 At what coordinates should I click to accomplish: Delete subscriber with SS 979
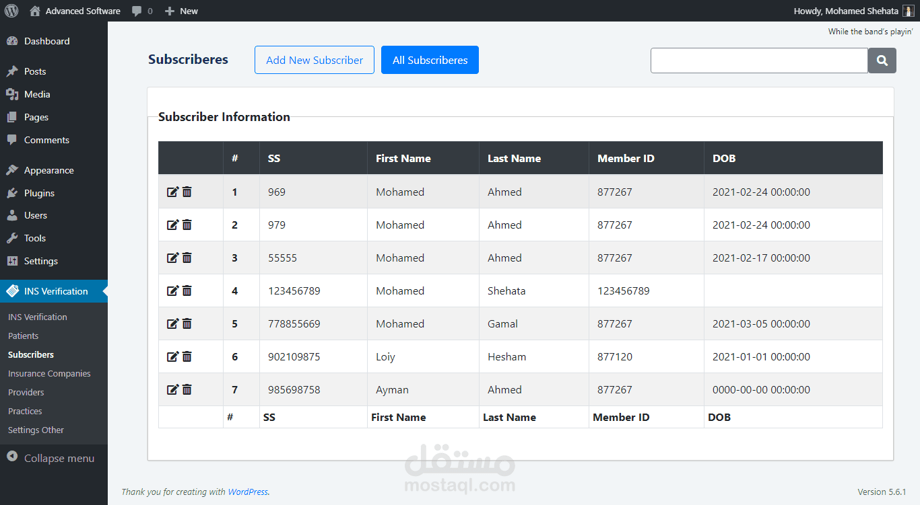tap(187, 225)
